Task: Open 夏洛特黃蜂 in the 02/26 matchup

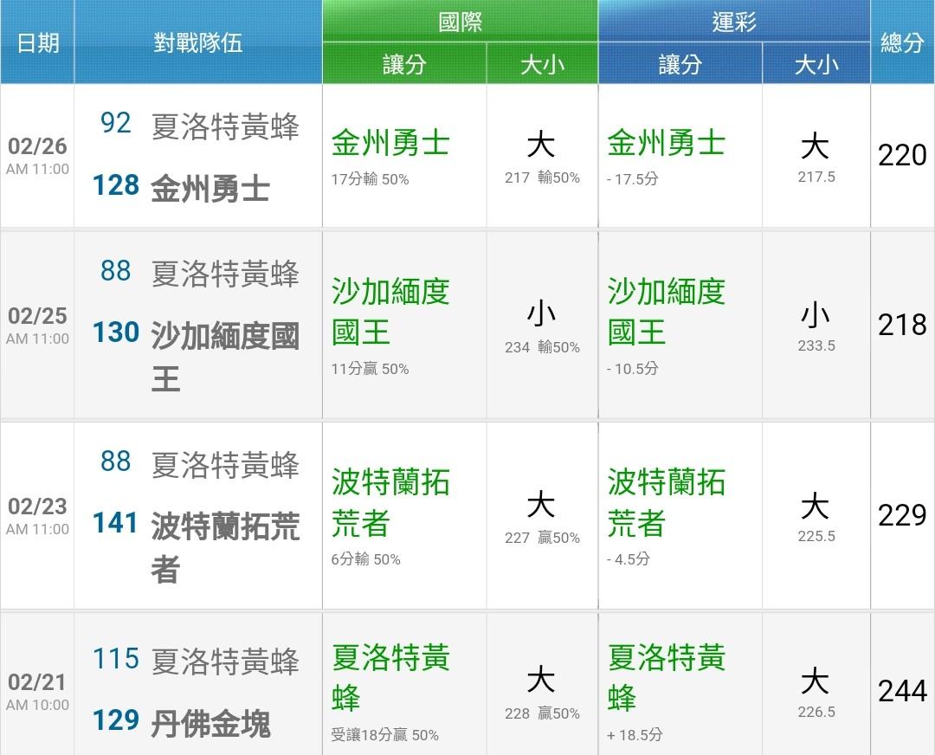Action: [x=225, y=126]
